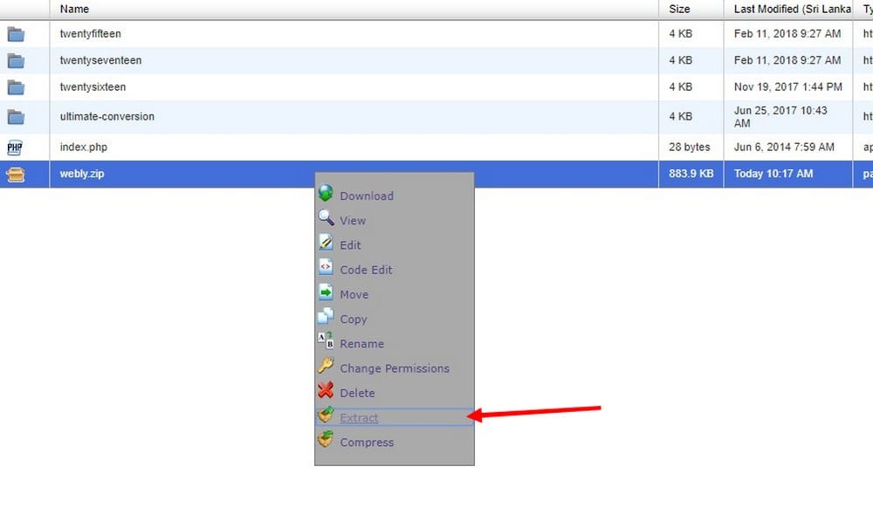Click the Code Edit icon
This screenshot has height=528, width=873.
326,269
